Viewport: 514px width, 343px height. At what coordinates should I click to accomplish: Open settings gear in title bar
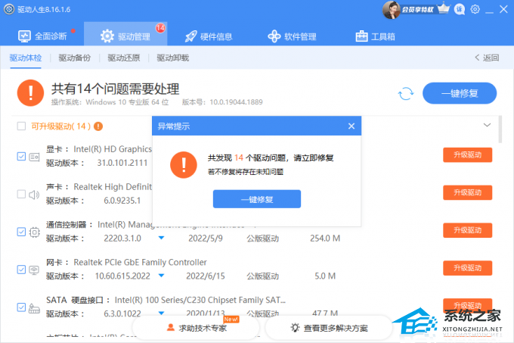click(x=475, y=9)
